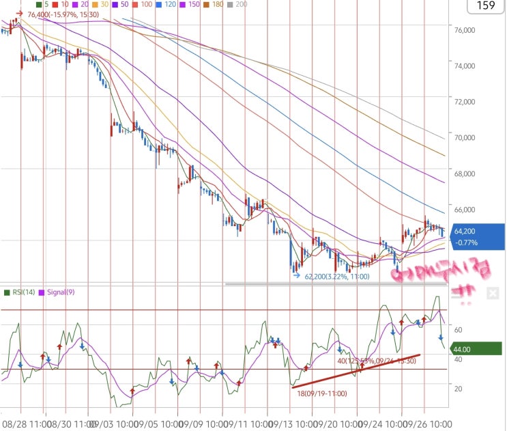This screenshot has height=431, width=507.
Task: Click the purple Signal(9) legend swatch
Action: tap(42, 292)
